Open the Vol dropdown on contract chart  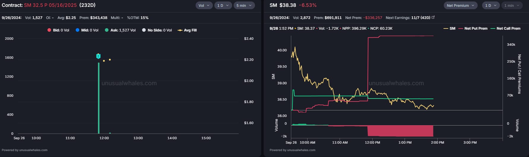pyautogui.click(x=204, y=5)
